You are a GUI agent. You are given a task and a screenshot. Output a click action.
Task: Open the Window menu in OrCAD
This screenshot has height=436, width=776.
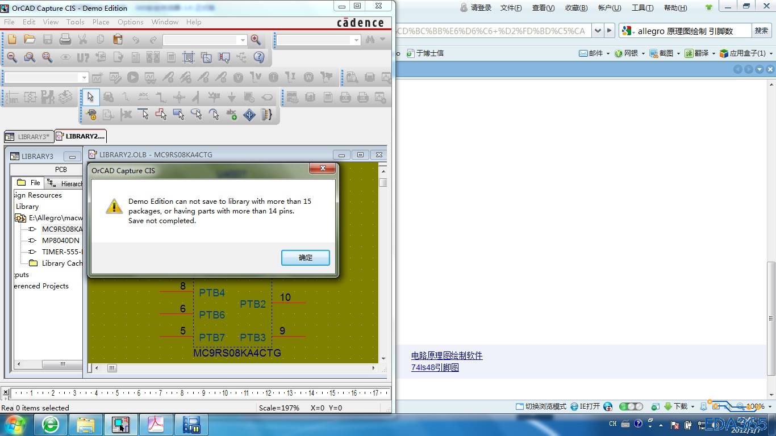[x=165, y=22]
